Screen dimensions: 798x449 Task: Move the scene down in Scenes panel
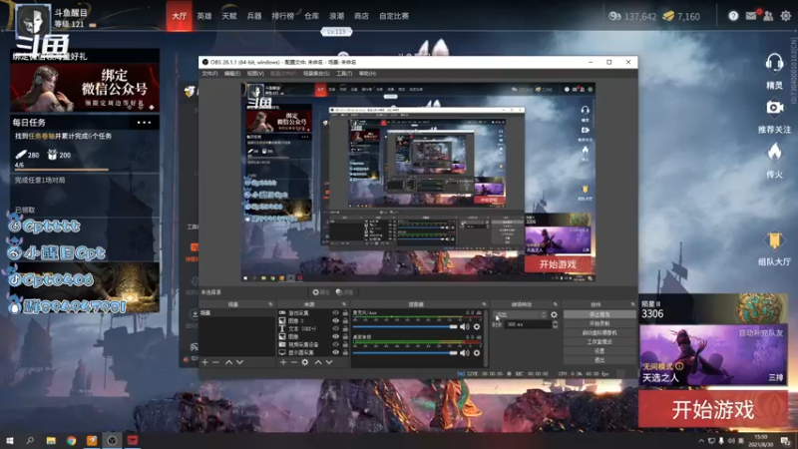[239, 362]
